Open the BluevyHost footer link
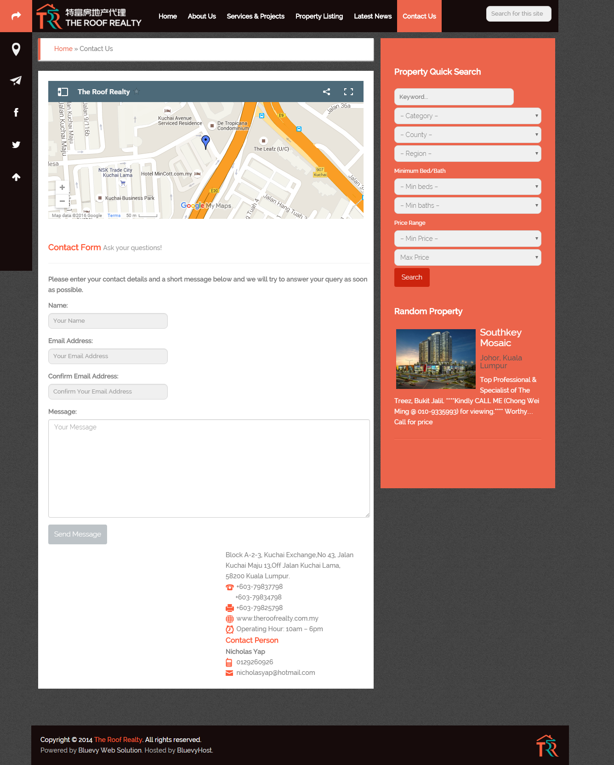Viewport: 614px width, 765px height. pyautogui.click(x=194, y=750)
